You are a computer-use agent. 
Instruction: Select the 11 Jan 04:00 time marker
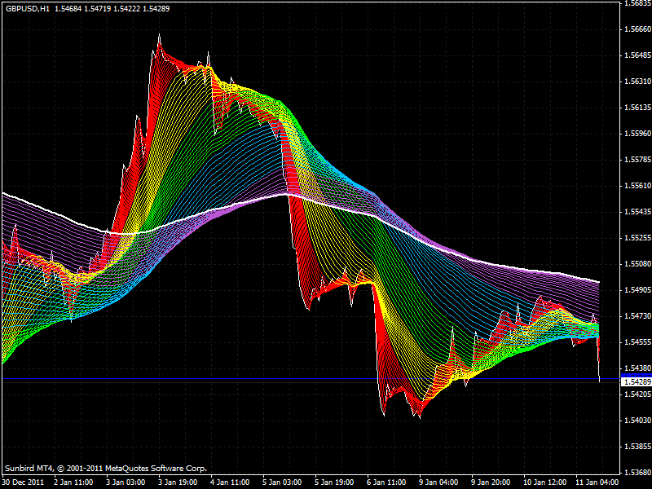[x=597, y=481]
